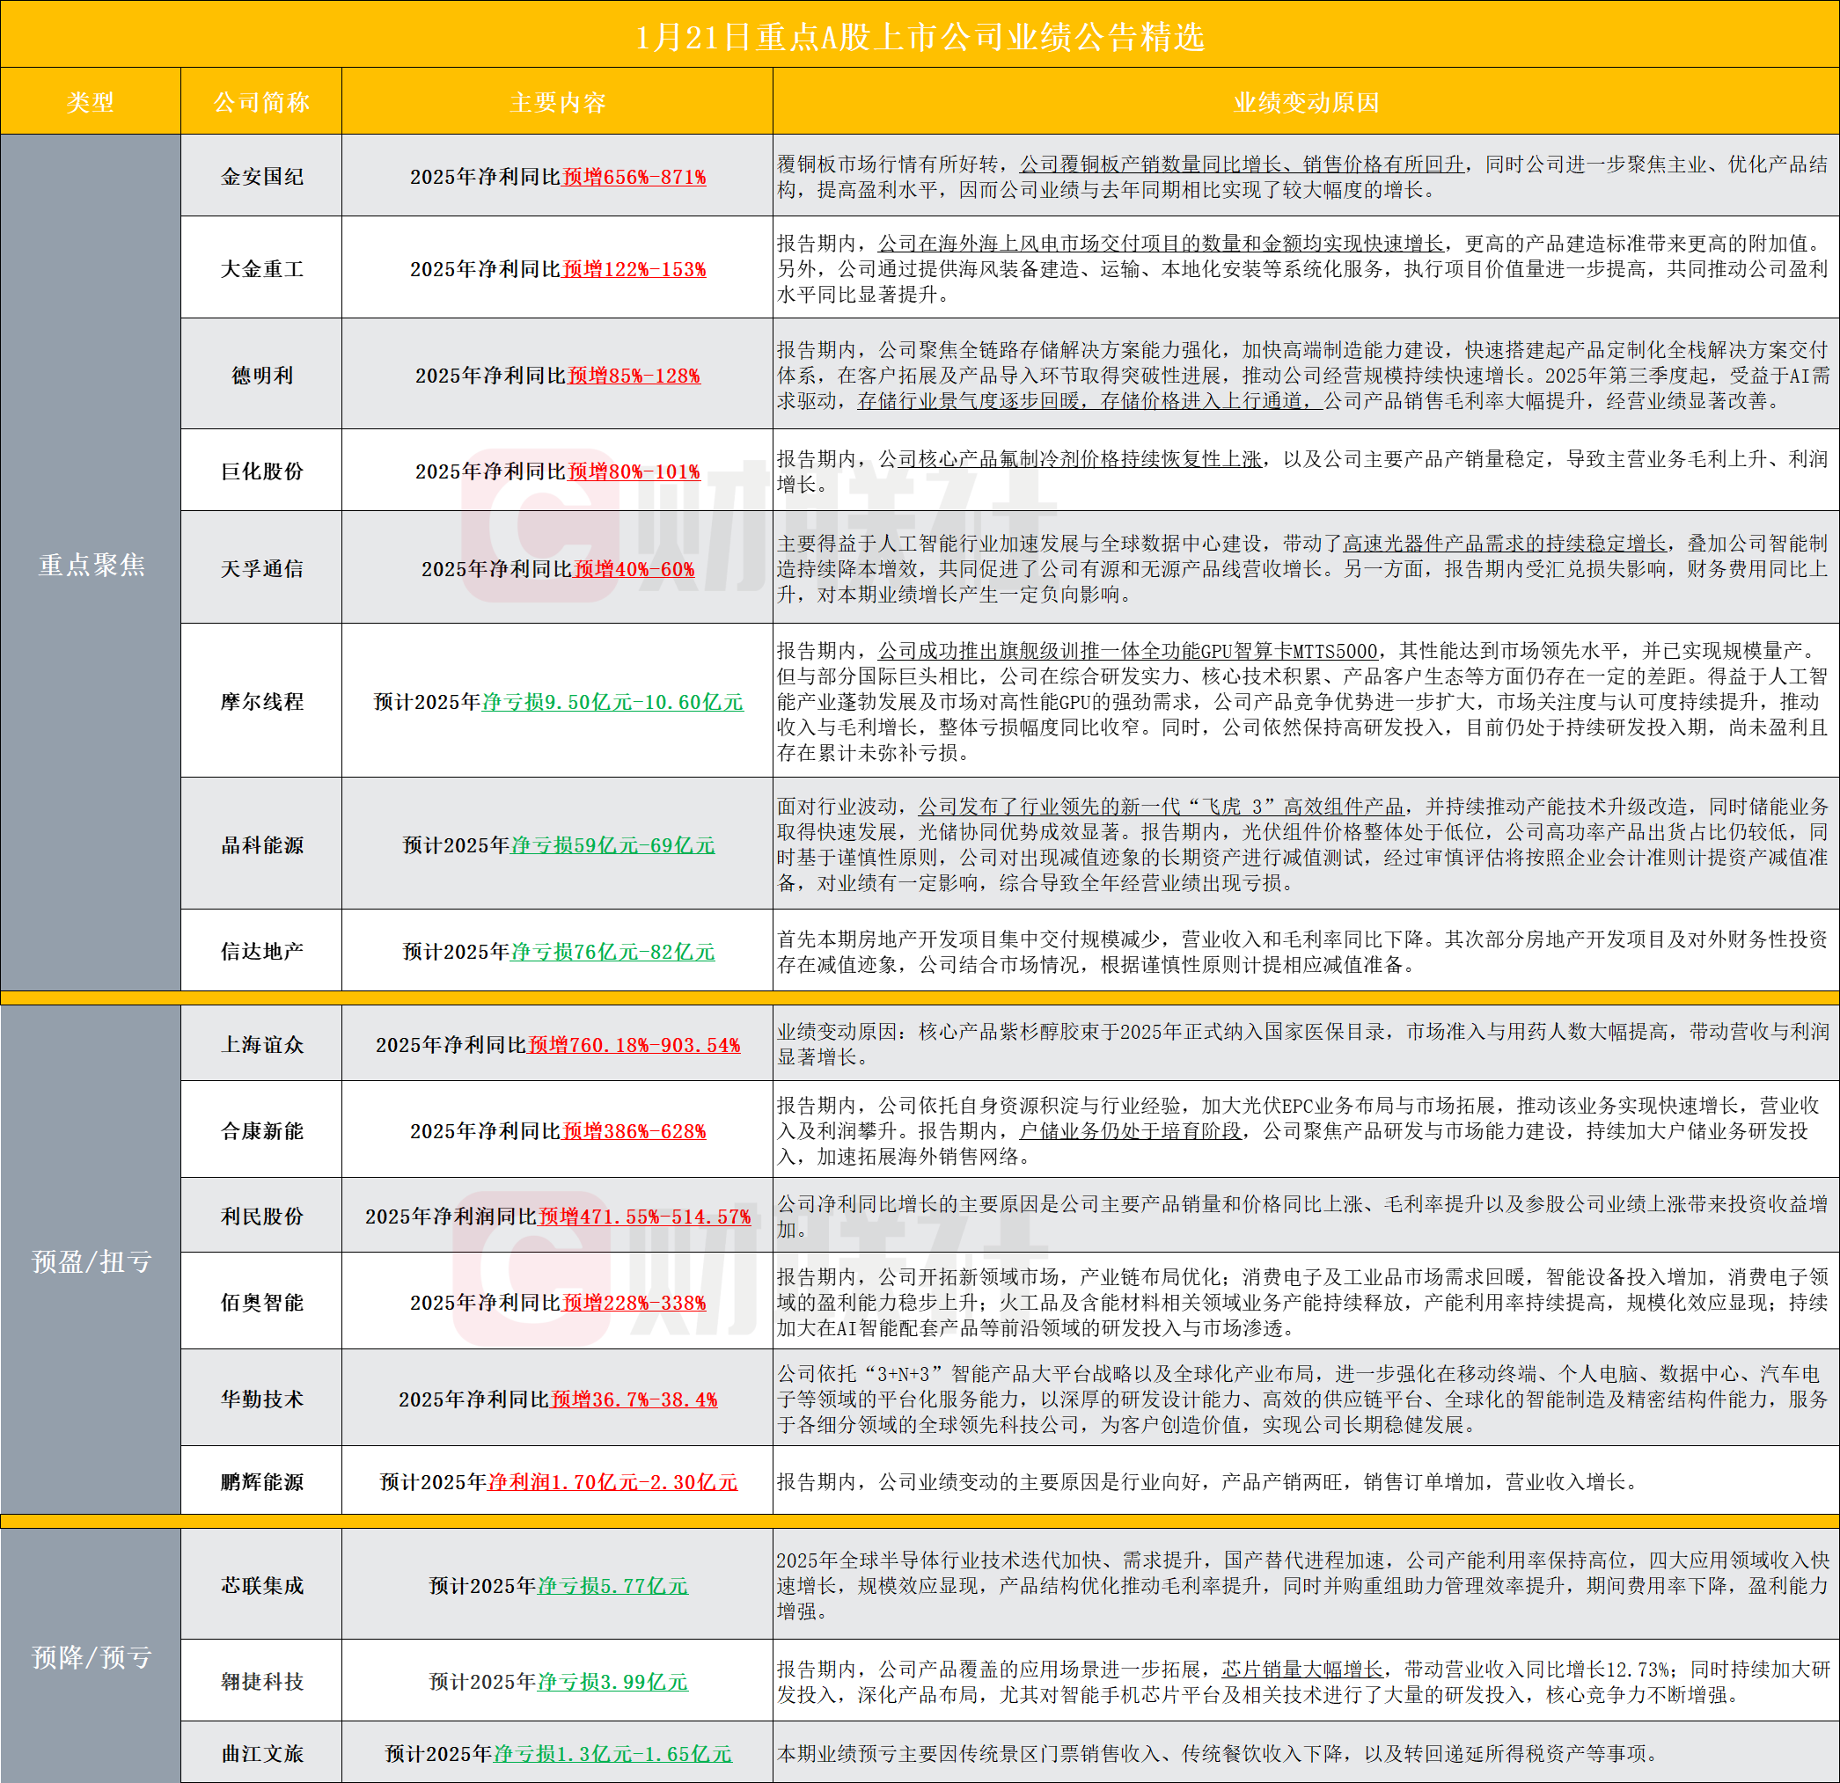
Task: Click the 预降/预亏 category cell
Action: click(90, 1657)
